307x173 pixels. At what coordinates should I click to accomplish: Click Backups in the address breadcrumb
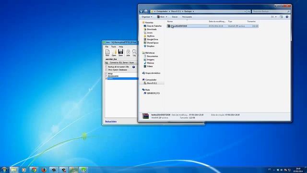[188, 12]
